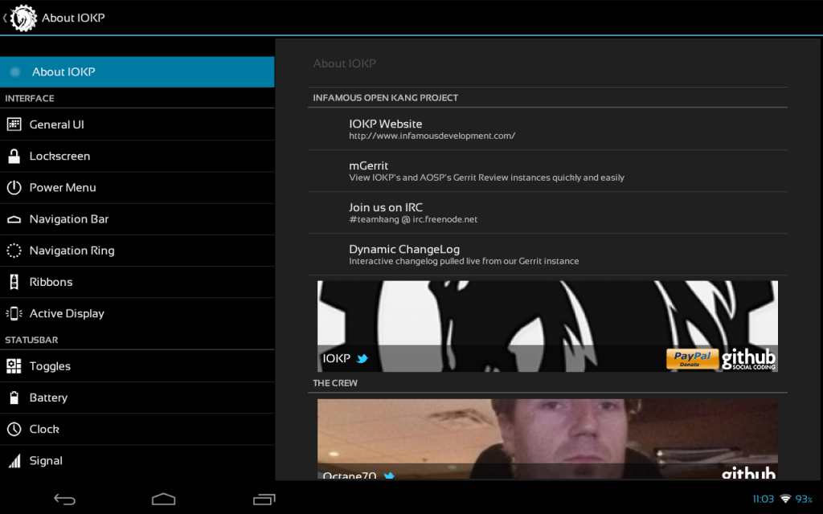Image resolution: width=823 pixels, height=514 pixels.
Task: Tap the Battery icon in sidebar
Action: pyautogui.click(x=14, y=398)
